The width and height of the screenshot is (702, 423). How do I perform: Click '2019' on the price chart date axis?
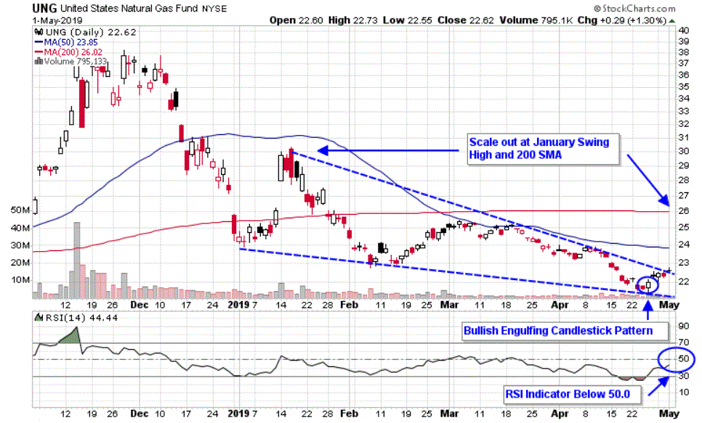[238, 305]
